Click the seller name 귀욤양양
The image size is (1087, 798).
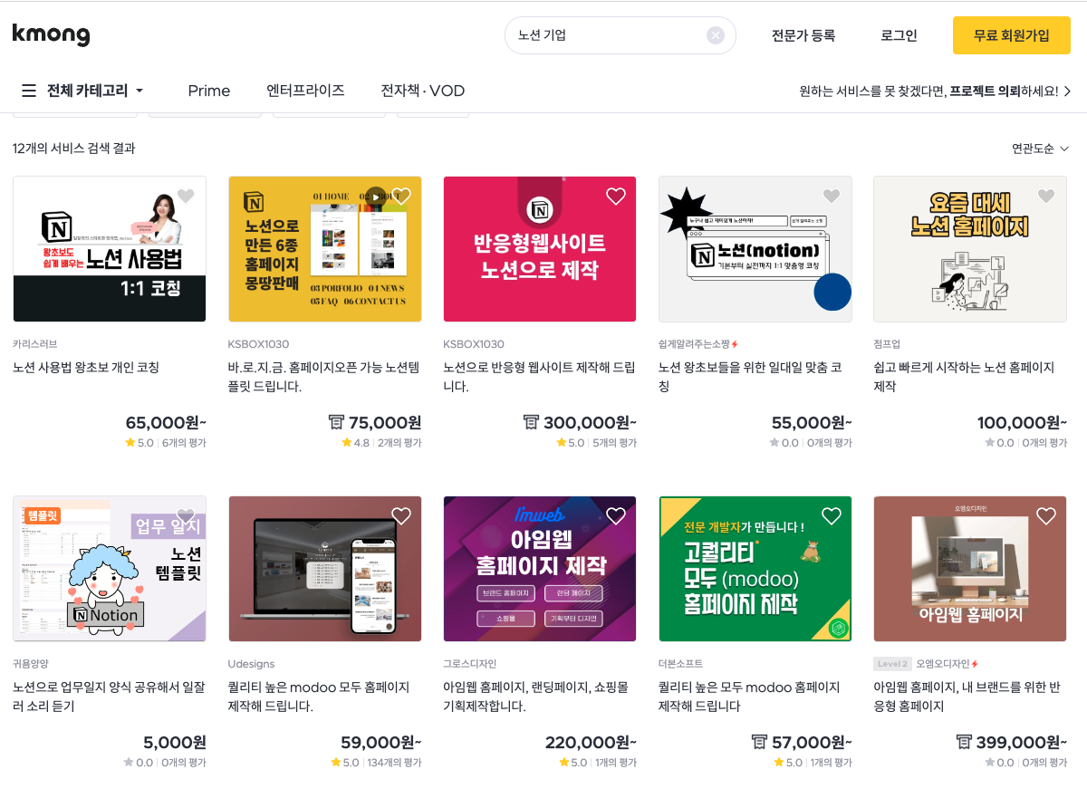click(31, 664)
